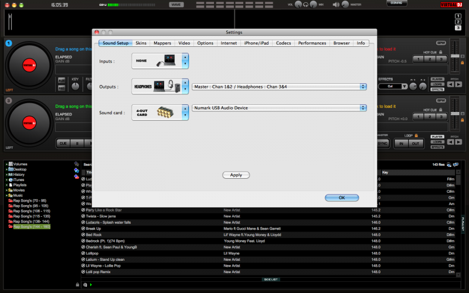The height and width of the screenshot is (293, 469).
Task: Switch to the Skins tab
Action: (x=141, y=43)
